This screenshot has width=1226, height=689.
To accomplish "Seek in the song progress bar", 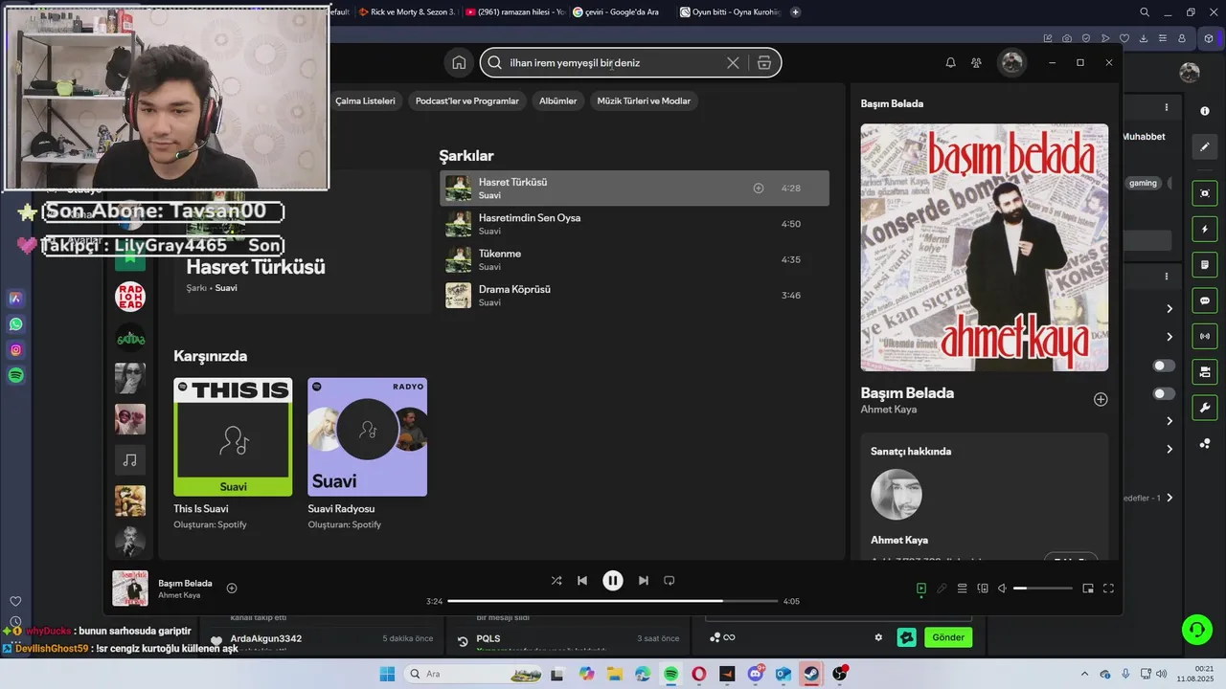I will tap(613, 601).
